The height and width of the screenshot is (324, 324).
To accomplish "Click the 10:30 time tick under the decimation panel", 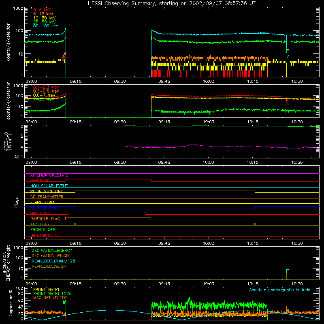I will click(x=297, y=284).
